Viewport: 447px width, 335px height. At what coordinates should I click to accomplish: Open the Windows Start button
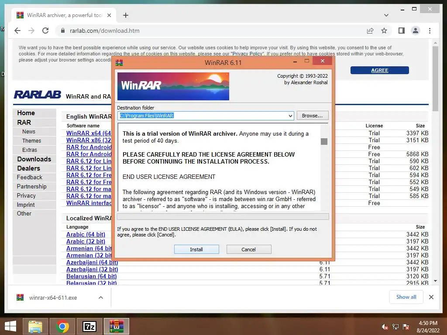click(x=10, y=326)
